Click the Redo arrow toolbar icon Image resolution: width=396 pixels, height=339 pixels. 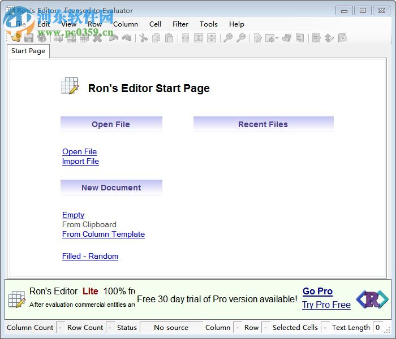[127, 38]
